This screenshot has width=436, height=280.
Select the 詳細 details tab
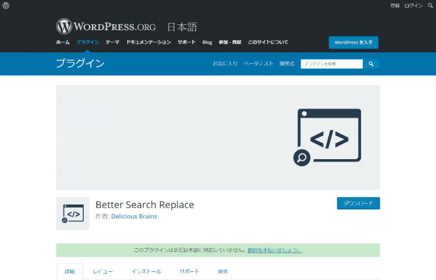[x=70, y=271]
